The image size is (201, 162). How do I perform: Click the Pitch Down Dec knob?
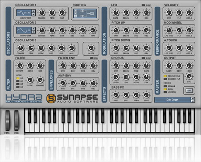pos(136,48)
